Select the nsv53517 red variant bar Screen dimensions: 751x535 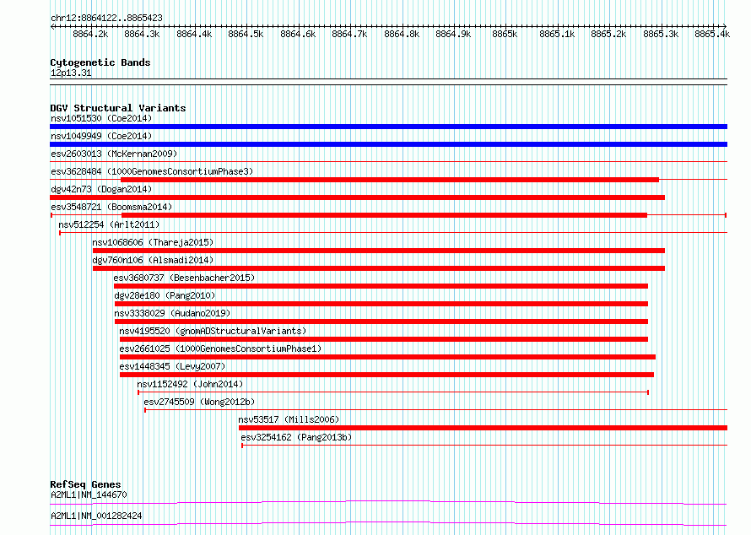pos(483,428)
